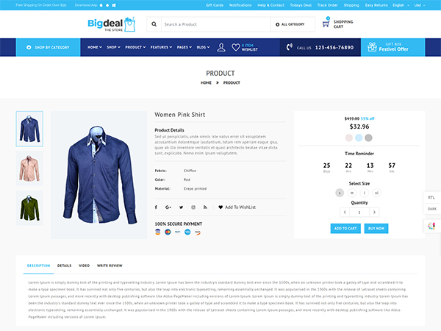This screenshot has height=331, width=441.
Task: Click the user account icon
Action: pos(221,47)
